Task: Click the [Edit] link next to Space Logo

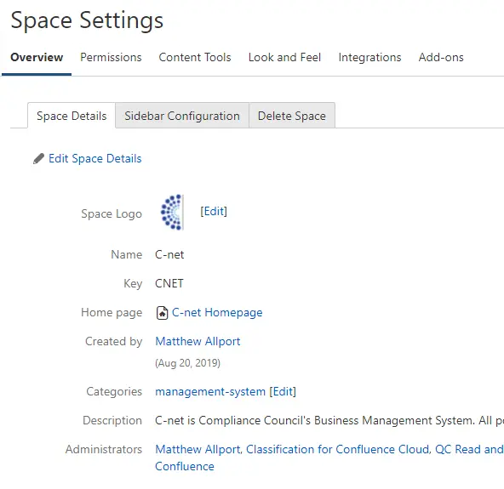Action: 214,211
